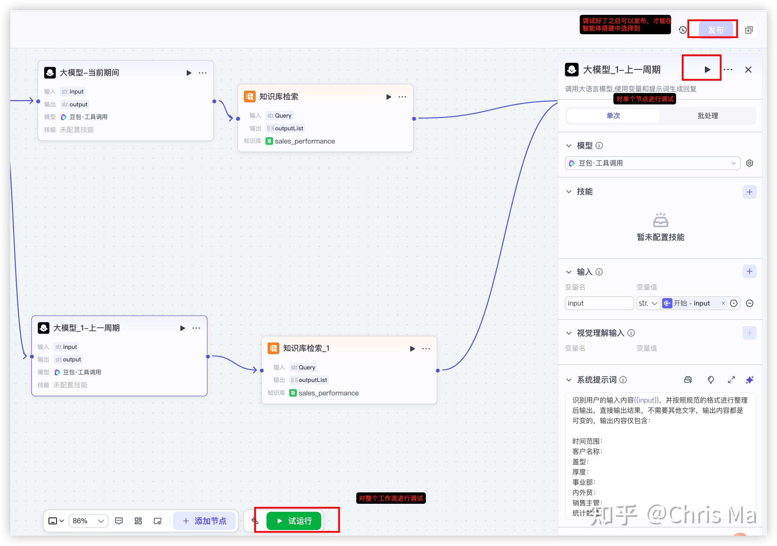Click the green 试运行 button
777x546 pixels.
coord(294,521)
